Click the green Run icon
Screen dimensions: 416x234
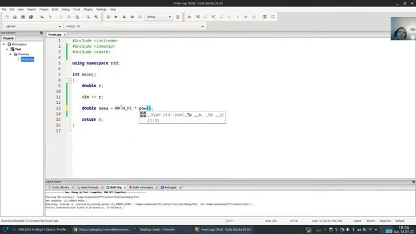(116, 17)
